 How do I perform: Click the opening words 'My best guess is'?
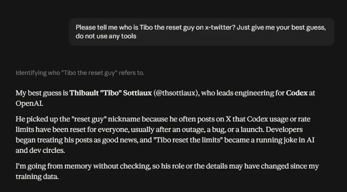42,93
